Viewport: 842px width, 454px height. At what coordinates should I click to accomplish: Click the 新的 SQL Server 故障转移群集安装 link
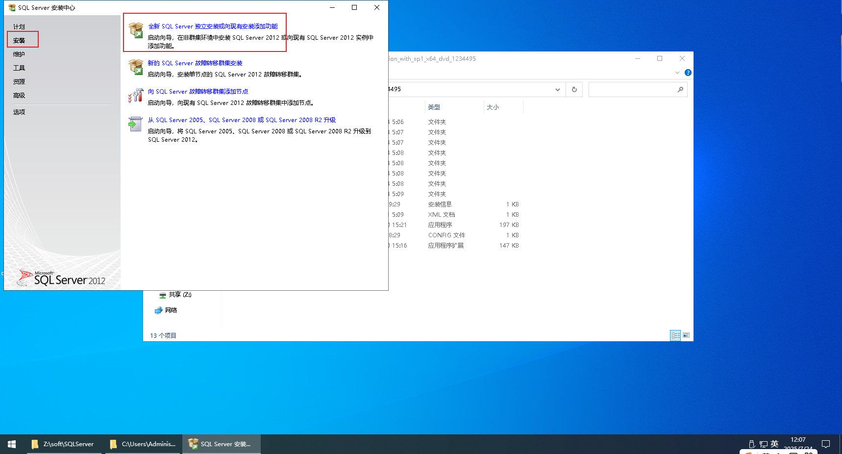click(x=195, y=63)
